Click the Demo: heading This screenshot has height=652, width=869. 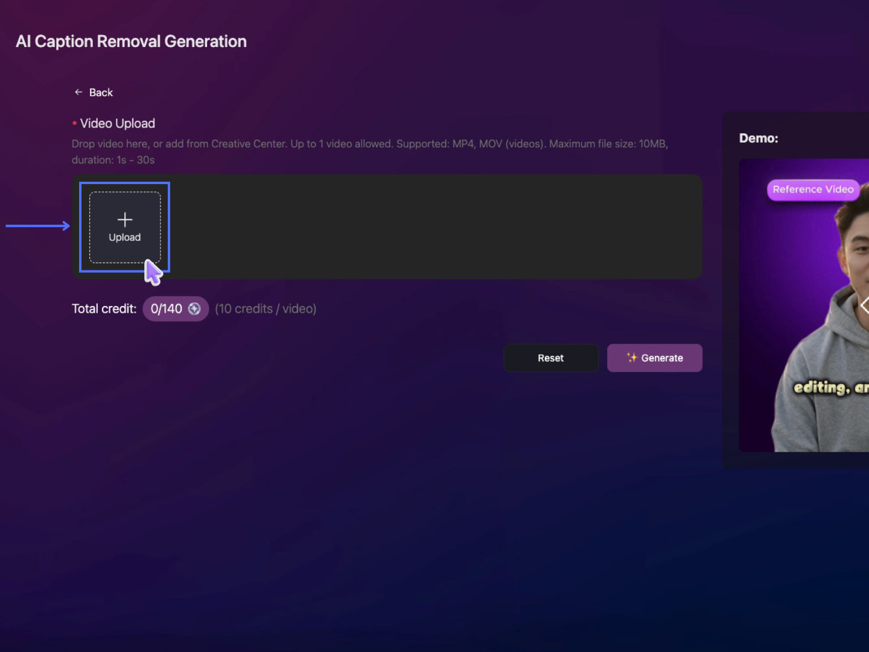(x=759, y=138)
